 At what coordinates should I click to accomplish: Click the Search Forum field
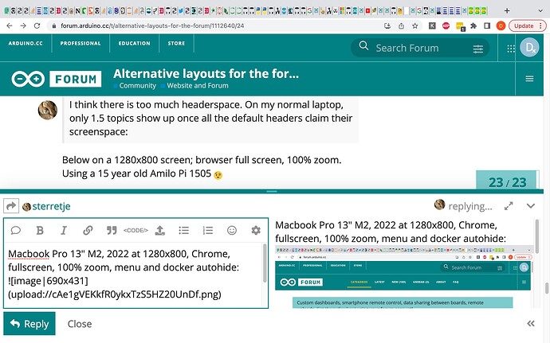tap(420, 48)
